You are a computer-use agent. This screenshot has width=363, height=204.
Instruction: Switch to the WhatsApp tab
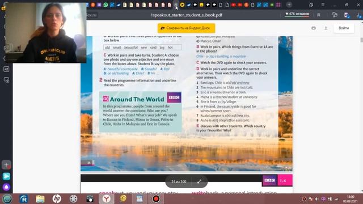point(105,5)
